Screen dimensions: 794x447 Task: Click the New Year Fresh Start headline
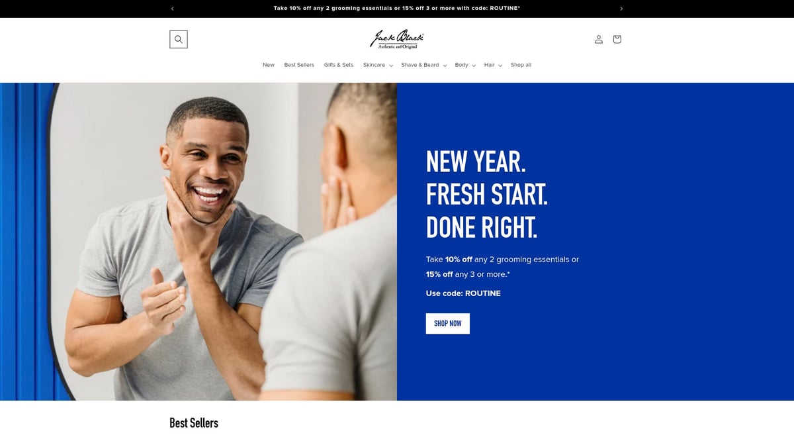pos(487,194)
